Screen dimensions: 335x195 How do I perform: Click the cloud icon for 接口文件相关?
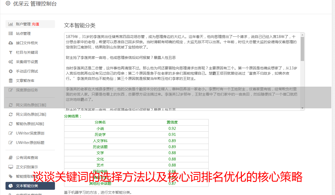click(x=11, y=43)
